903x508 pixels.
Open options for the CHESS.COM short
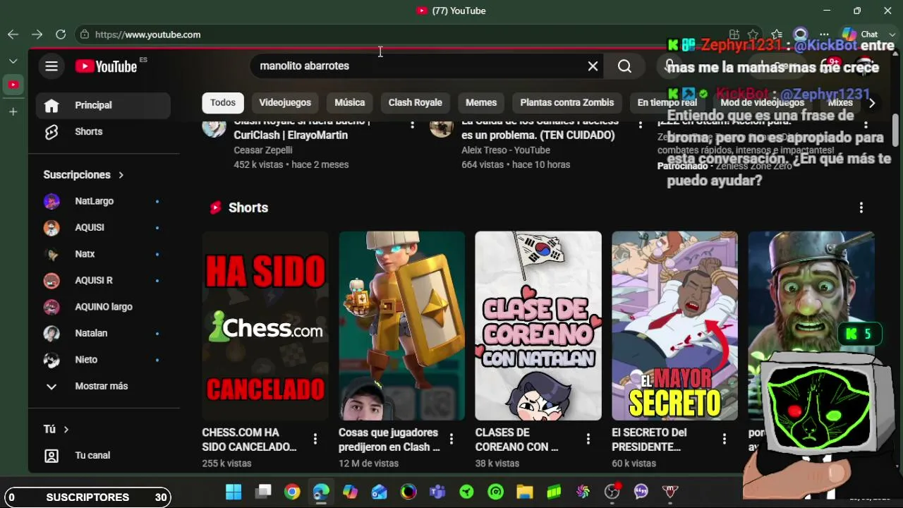coord(315,440)
